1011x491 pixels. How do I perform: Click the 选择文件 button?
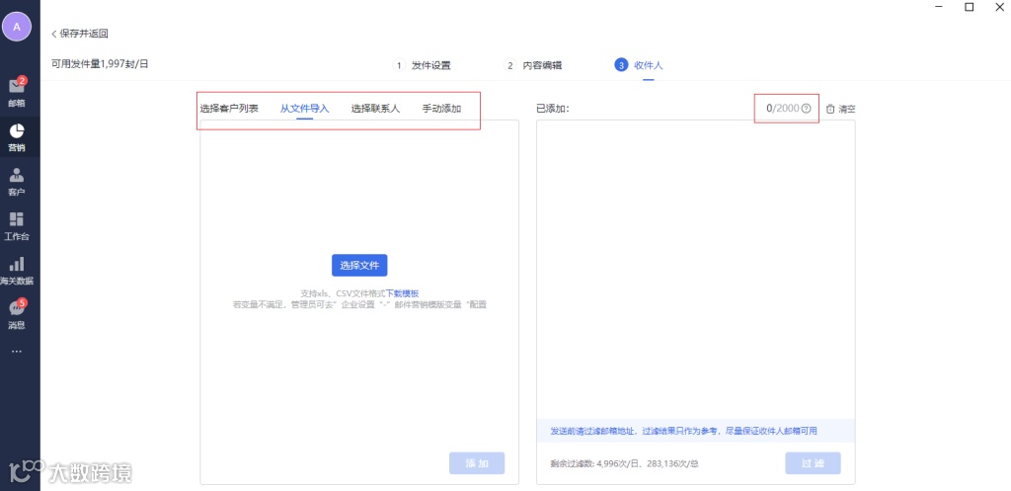359,265
